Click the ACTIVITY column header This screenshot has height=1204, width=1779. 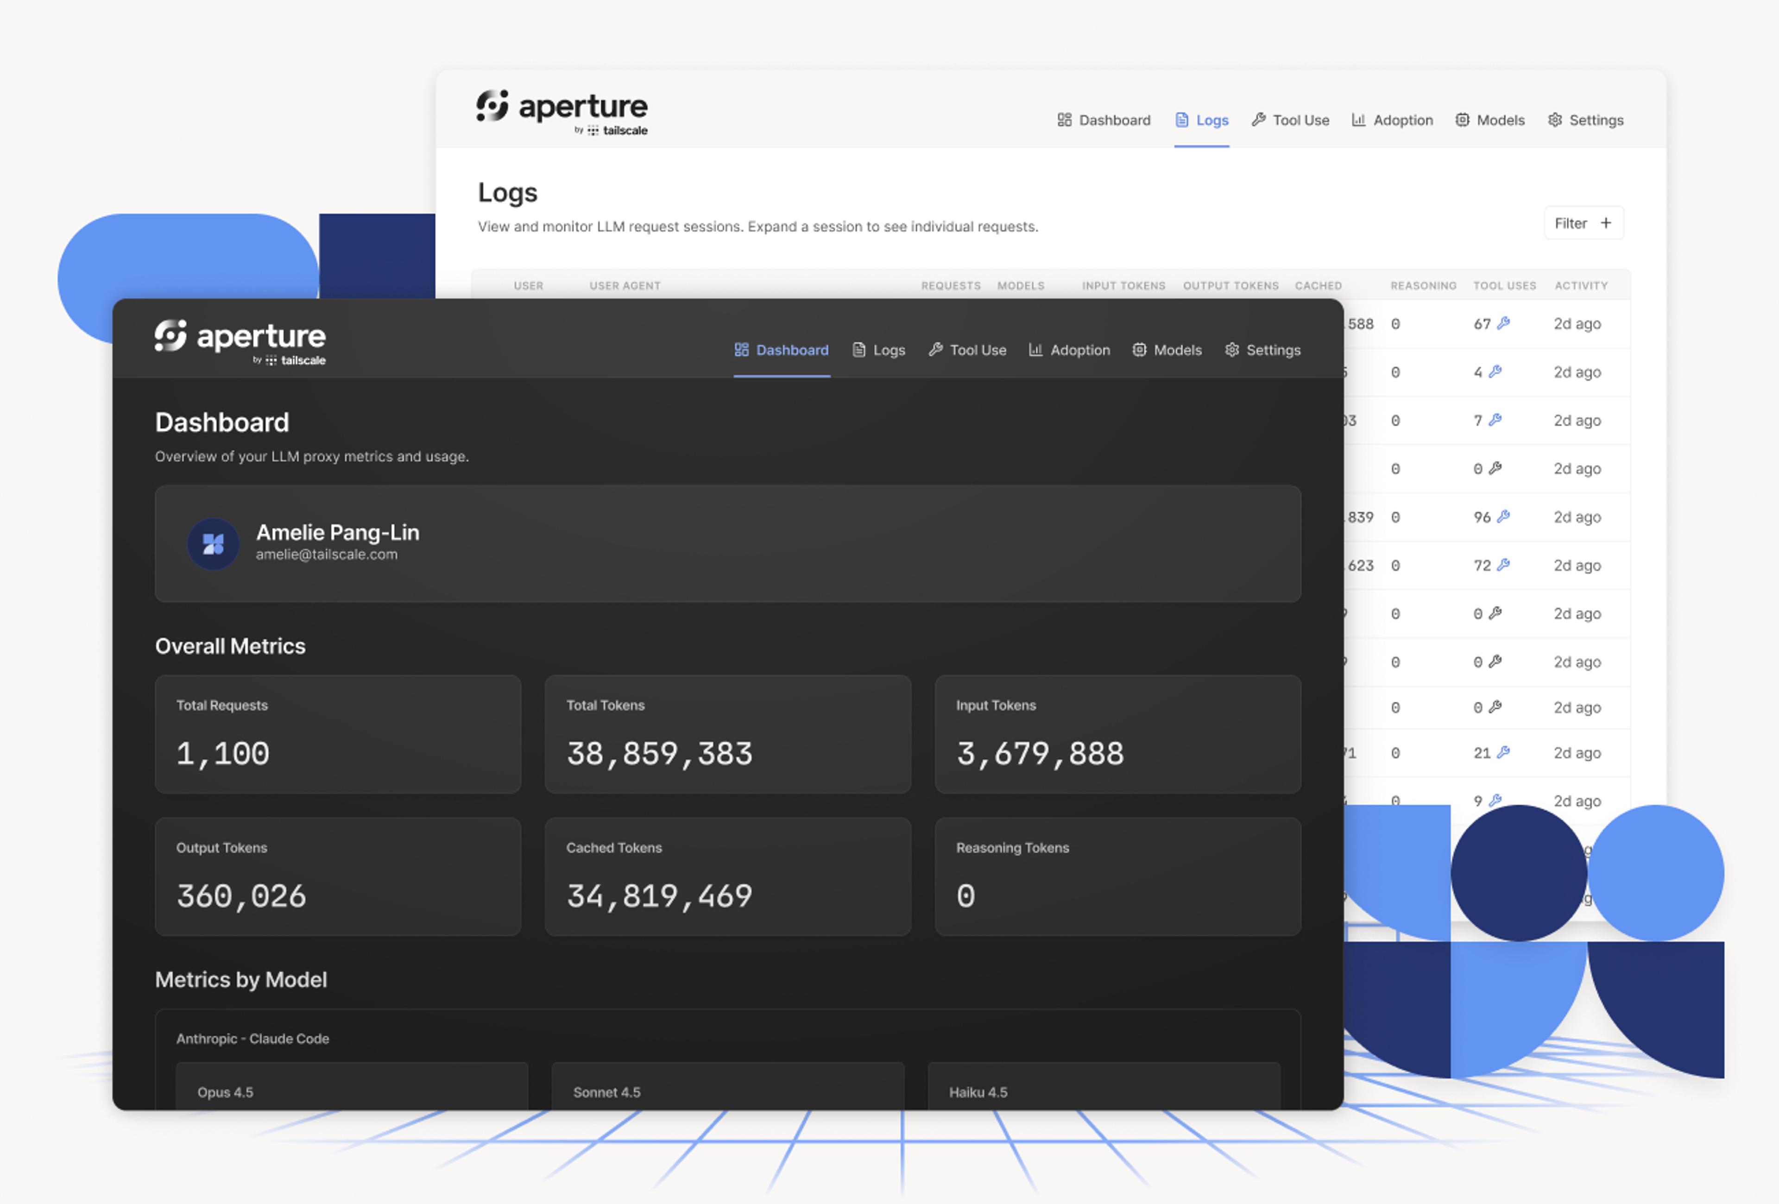pyautogui.click(x=1581, y=285)
